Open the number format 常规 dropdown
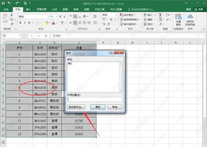Image resolution: width=207 pixels, height=147 pixels. [x=116, y=15]
